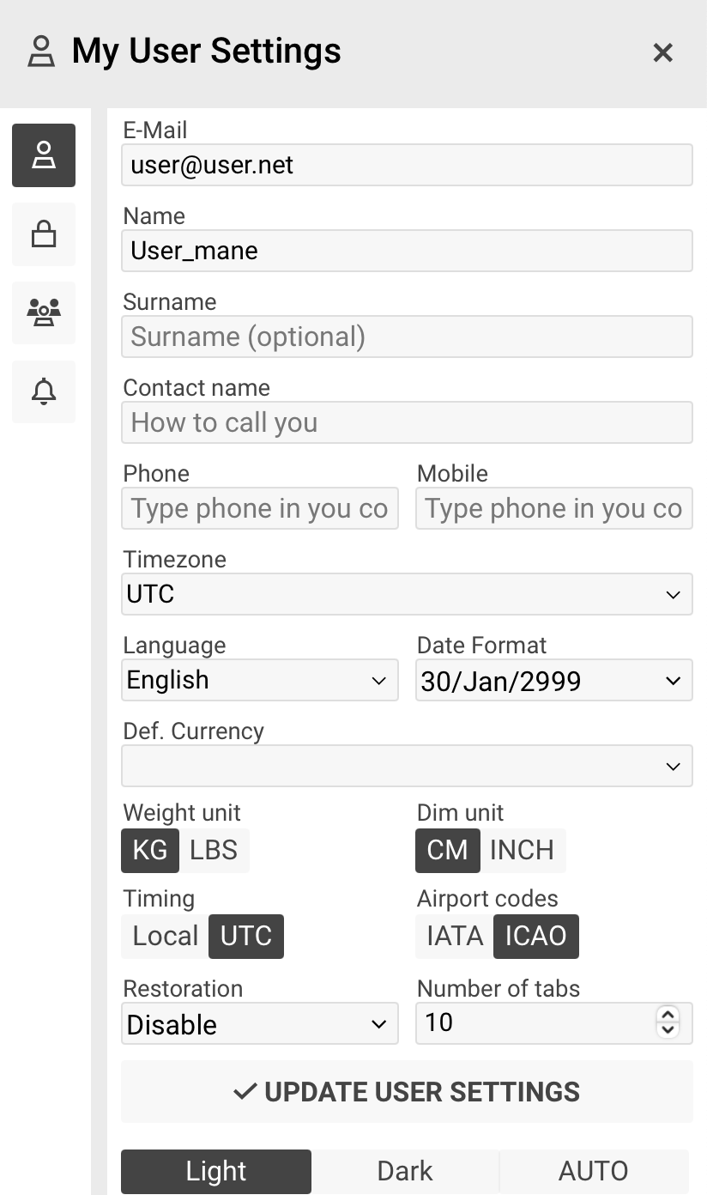707x1195 pixels.
Task: Open the team members sidebar icon
Action: (44, 313)
